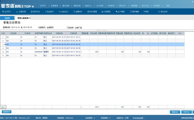Open 辅助功能 in the top menu bar

[x=77, y=6]
